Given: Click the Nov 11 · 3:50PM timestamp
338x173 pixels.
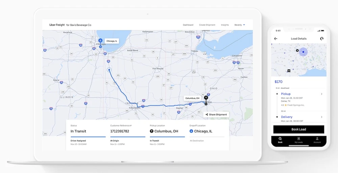Looking at the screenshot, I should [157, 144].
